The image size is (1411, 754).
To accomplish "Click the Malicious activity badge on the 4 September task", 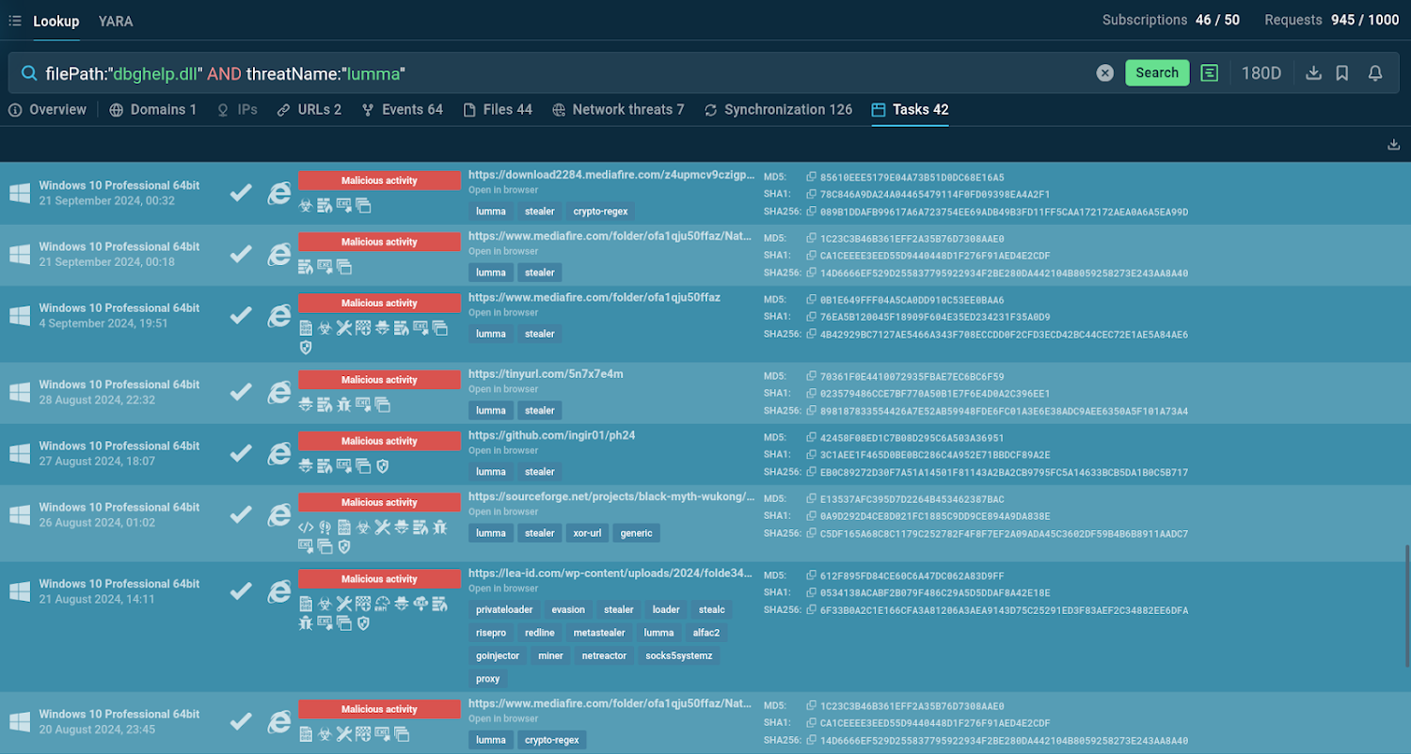I will 379,303.
